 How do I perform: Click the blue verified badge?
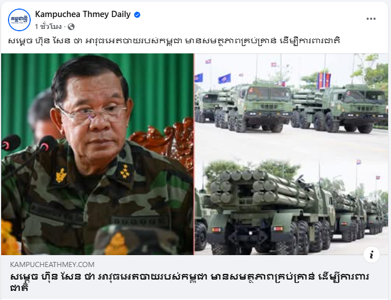click(137, 15)
